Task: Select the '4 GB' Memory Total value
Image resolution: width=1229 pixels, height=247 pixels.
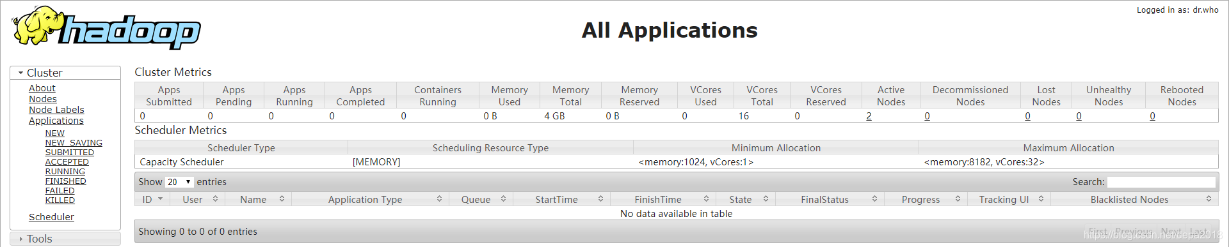Action: [x=554, y=116]
